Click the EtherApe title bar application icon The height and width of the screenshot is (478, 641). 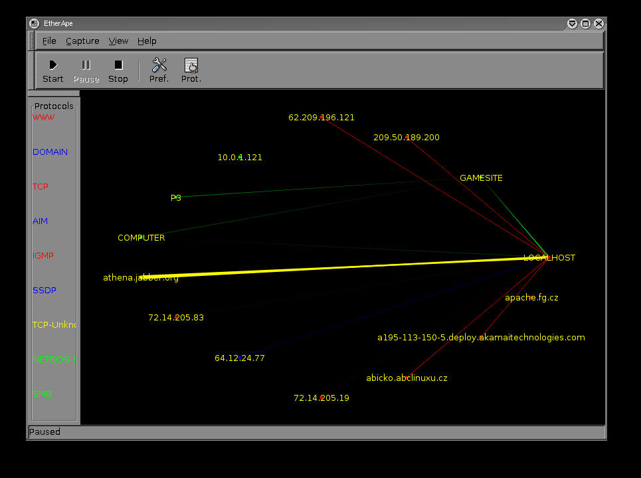pyautogui.click(x=35, y=23)
